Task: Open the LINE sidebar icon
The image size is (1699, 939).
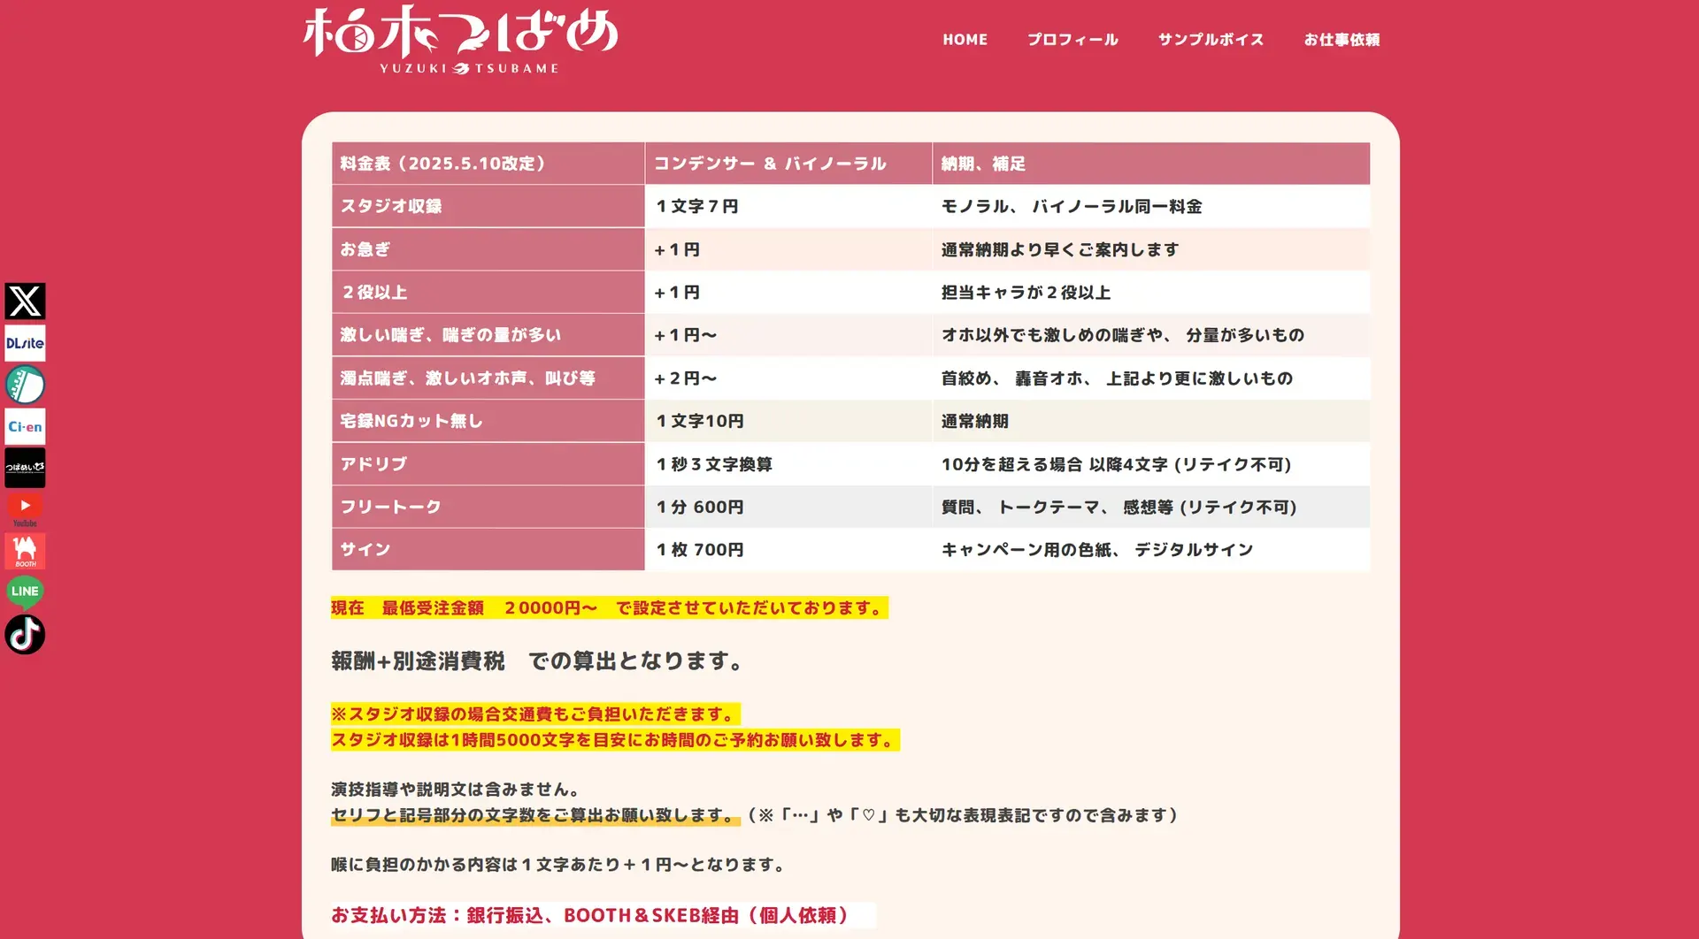Action: click(x=25, y=592)
